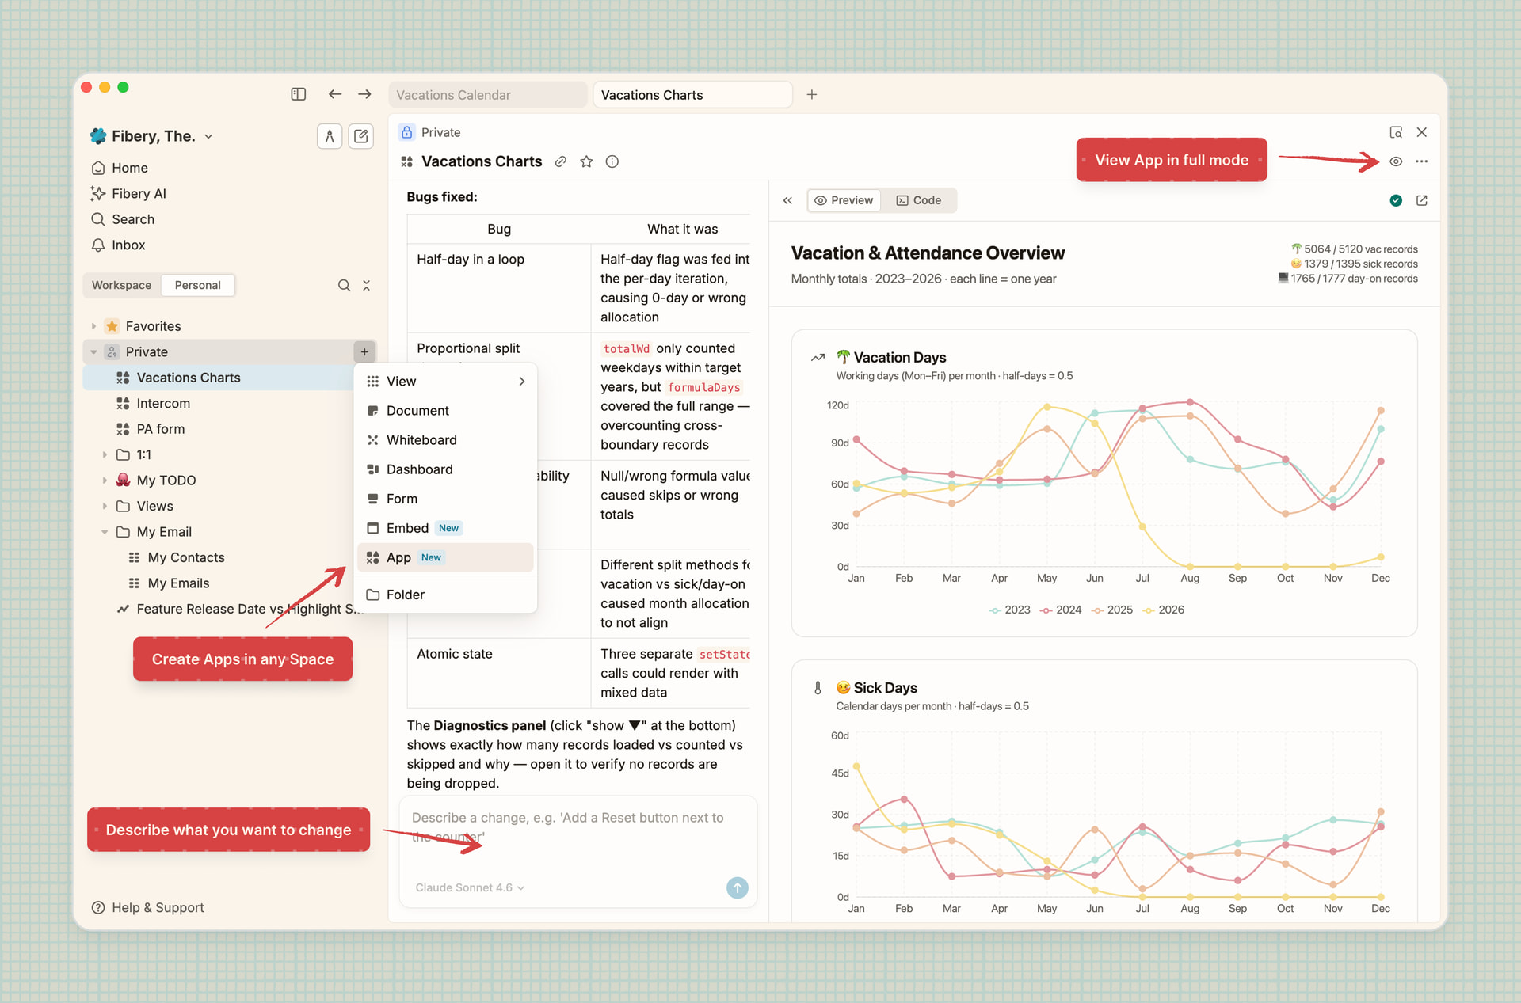Viewport: 1521px width, 1003px height.
Task: Open My Emails view
Action: (178, 583)
